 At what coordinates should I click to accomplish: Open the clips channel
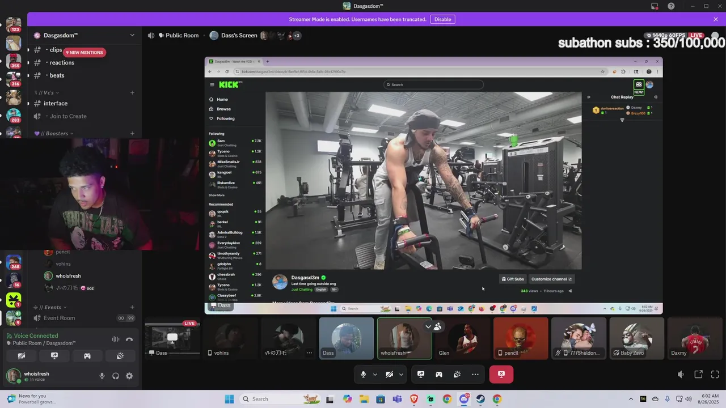click(x=56, y=50)
